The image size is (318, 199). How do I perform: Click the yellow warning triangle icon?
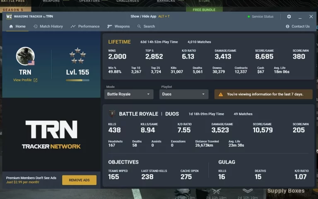point(221,95)
